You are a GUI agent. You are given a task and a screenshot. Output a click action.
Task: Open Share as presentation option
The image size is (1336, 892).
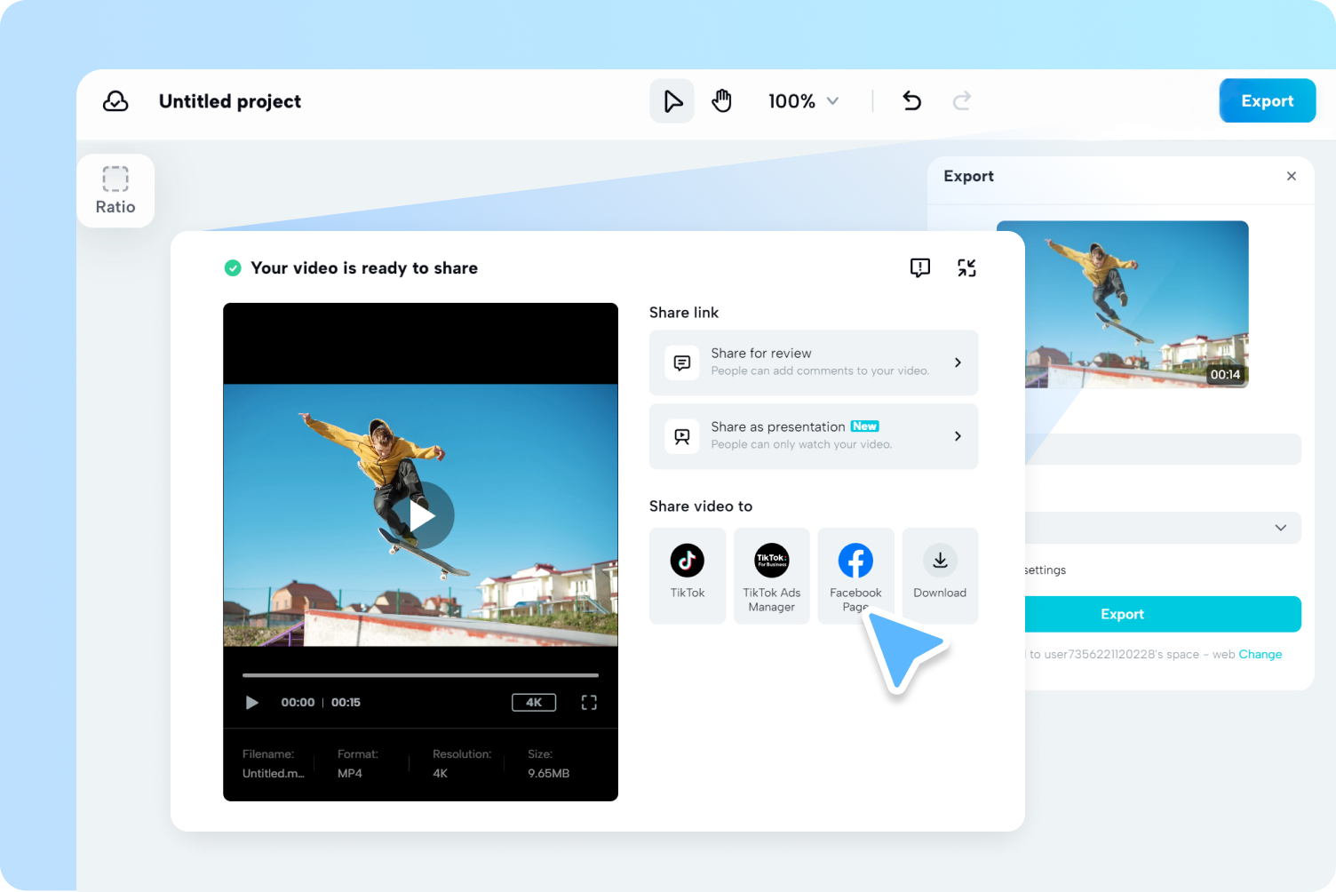814,436
